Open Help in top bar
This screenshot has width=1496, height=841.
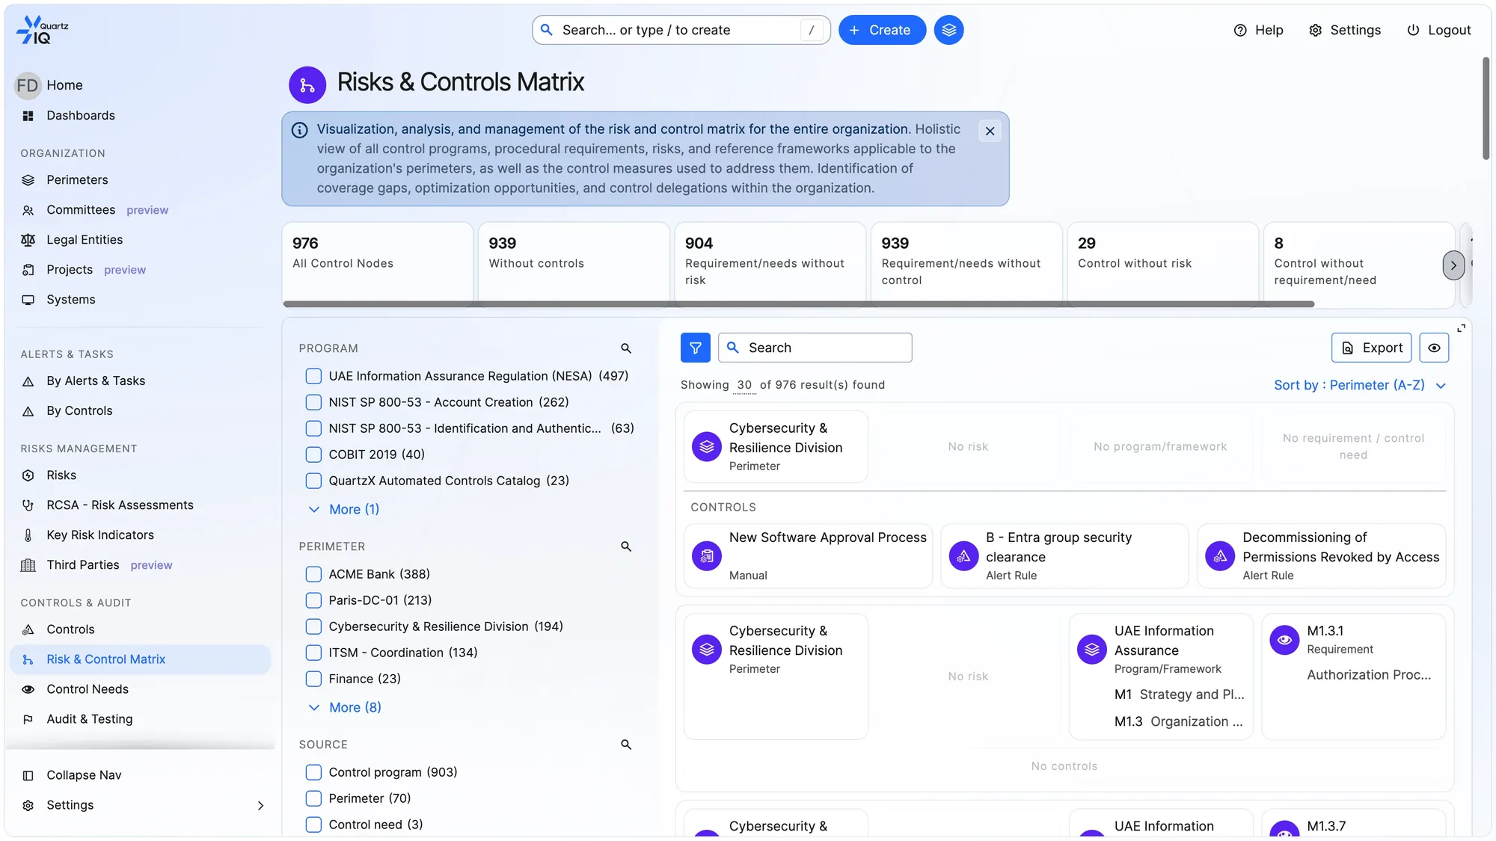(x=1258, y=30)
